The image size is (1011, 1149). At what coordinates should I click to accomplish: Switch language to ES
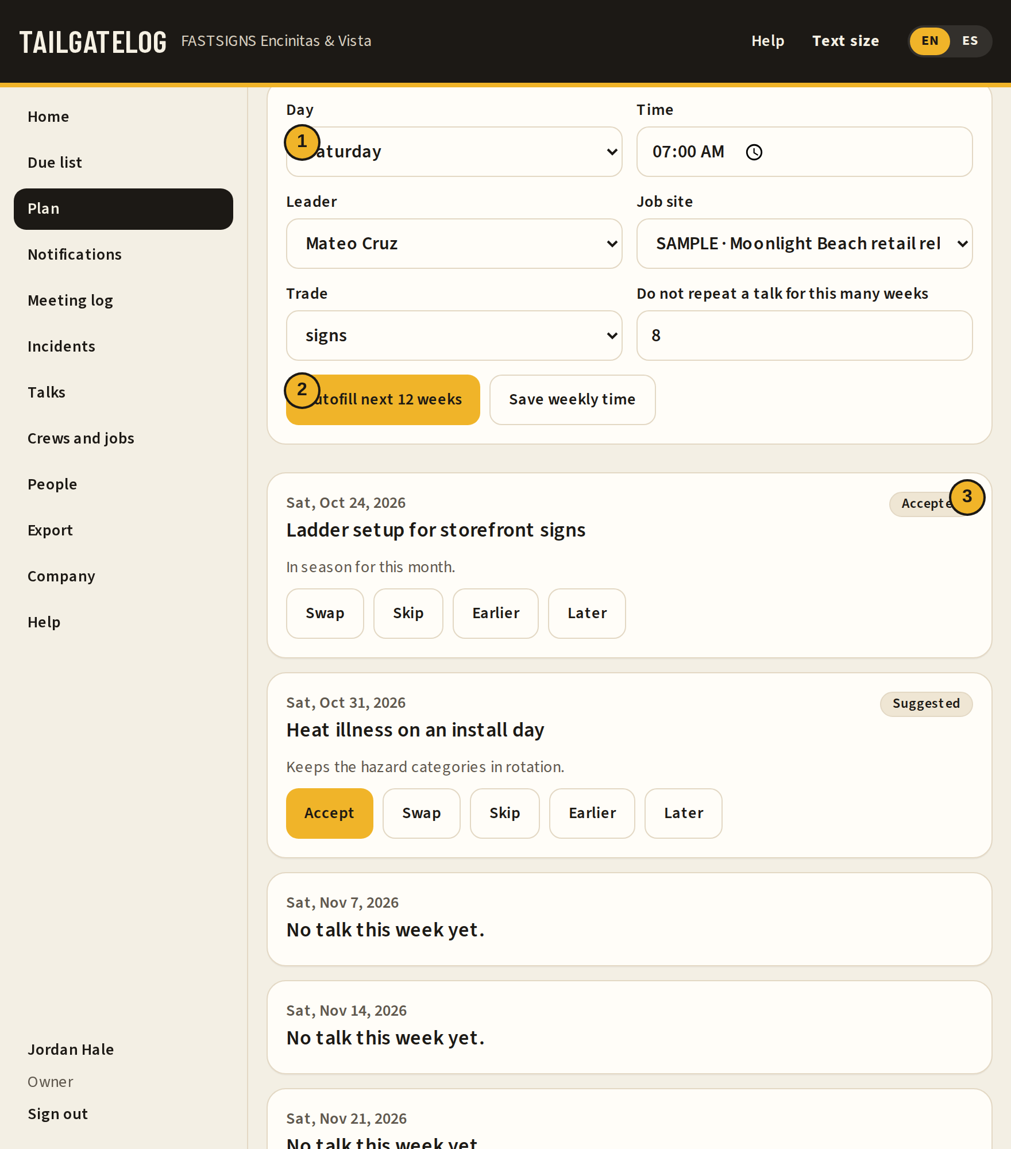[x=970, y=41]
